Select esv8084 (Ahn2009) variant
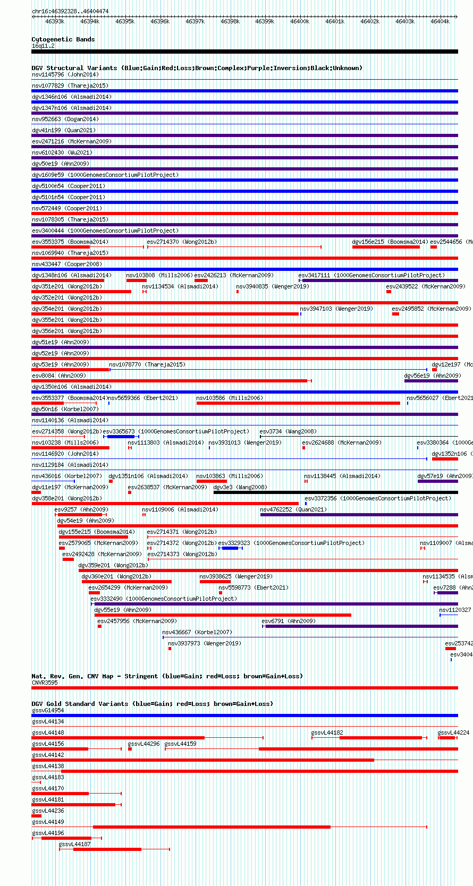This screenshot has width=473, height=886. pyautogui.click(x=59, y=376)
